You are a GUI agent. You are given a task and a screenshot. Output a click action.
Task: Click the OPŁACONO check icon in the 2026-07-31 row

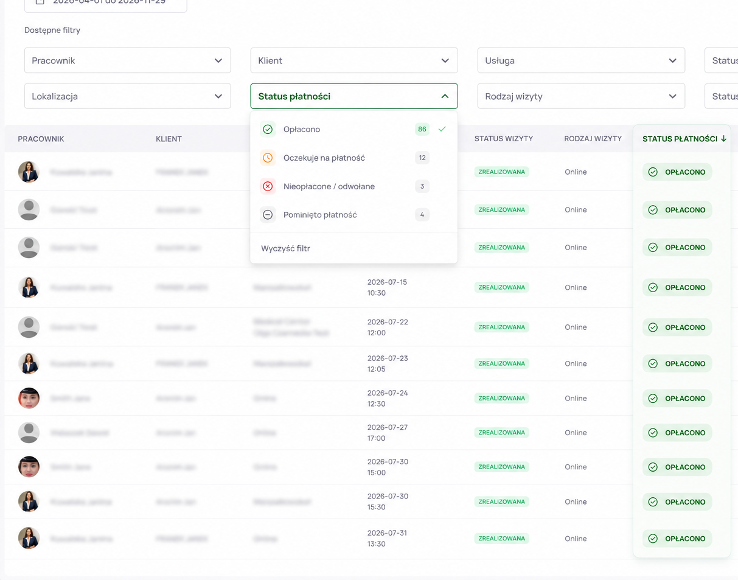[653, 539]
